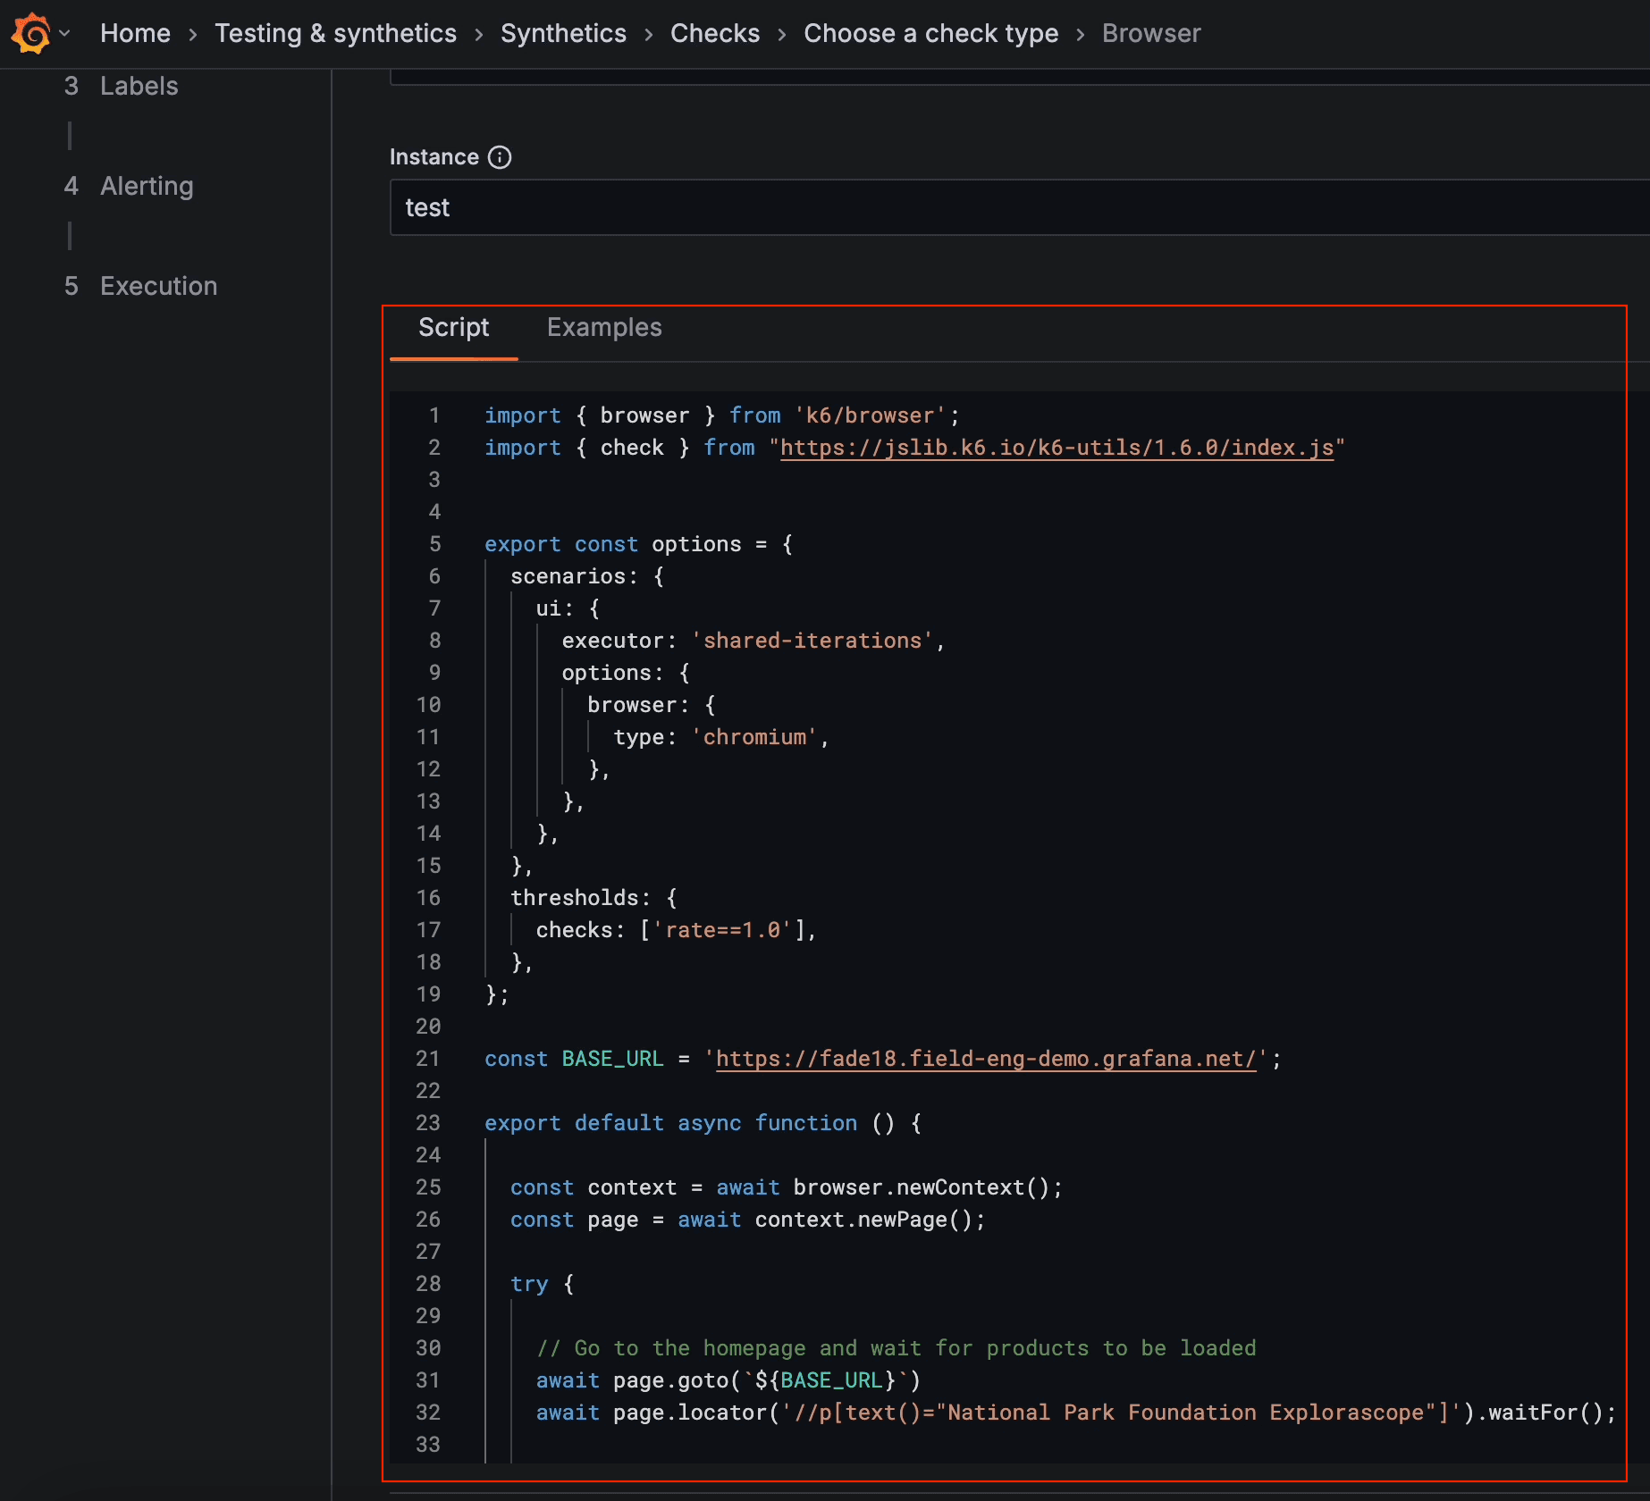Select the Script tab
The width and height of the screenshot is (1650, 1501).
[453, 327]
